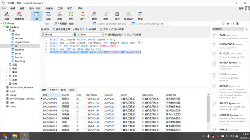250x140 pixels.
Task: Insert the CASE Flow Control snippet
Action: pos(230,37)
